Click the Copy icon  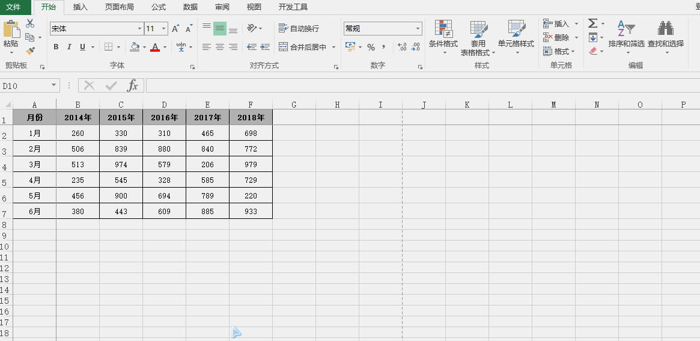[30, 37]
